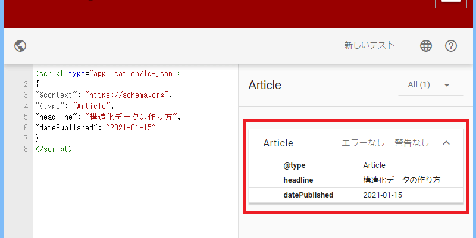476x238 pixels.
Task: Click the 警告なし status text
Action: tap(412, 143)
